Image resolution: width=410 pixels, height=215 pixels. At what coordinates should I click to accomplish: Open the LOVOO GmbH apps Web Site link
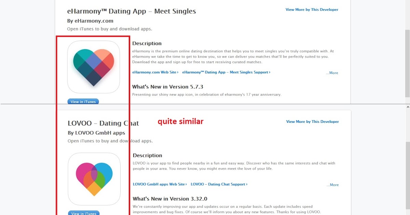pyautogui.click(x=160, y=184)
